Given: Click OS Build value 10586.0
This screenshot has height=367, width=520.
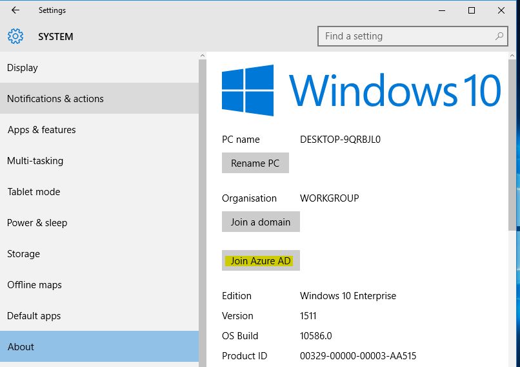Looking at the screenshot, I should pyautogui.click(x=315, y=336).
